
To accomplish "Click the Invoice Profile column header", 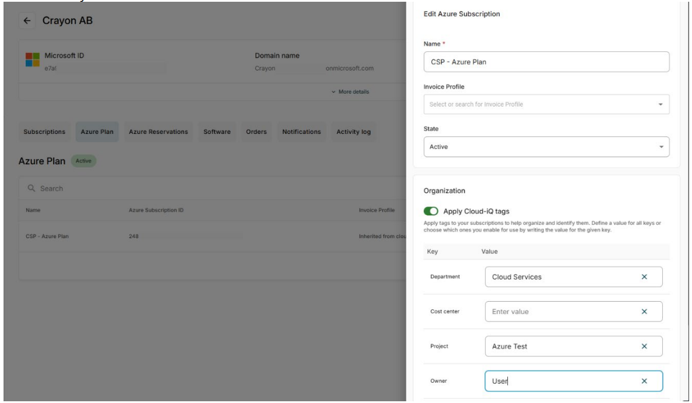I will tap(377, 210).
